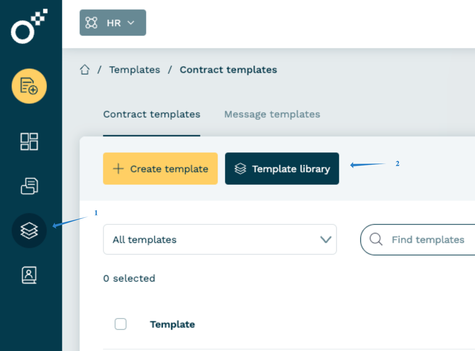Click the stack icon inside Template library button
Screen dimensions: 475x351
click(241, 168)
